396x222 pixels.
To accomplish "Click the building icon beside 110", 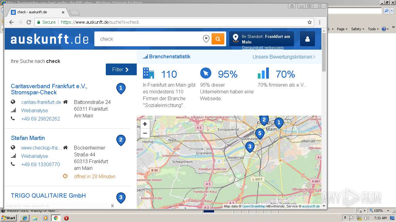I will 148,73.
